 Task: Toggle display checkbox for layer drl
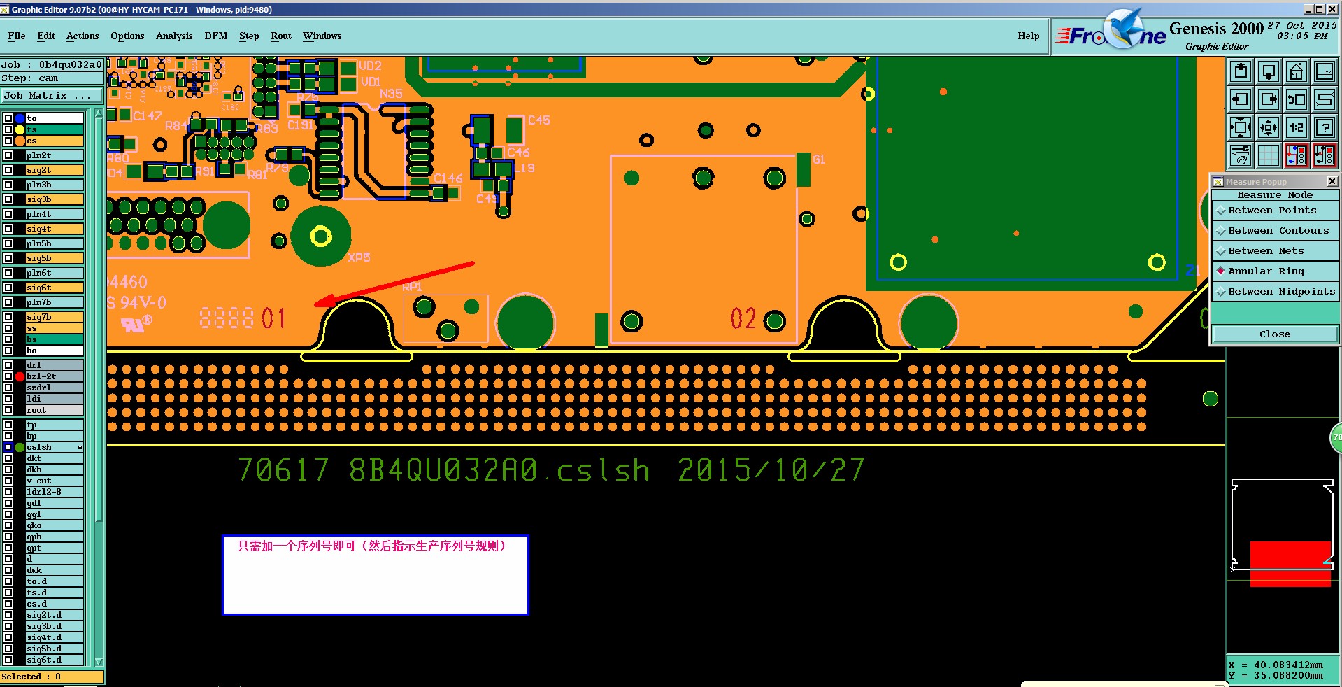[x=8, y=365]
